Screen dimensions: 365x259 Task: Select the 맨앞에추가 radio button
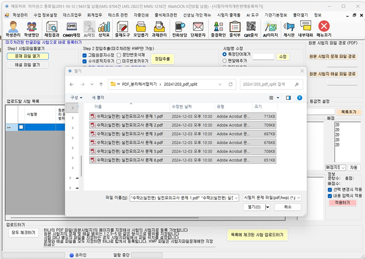click(225, 61)
